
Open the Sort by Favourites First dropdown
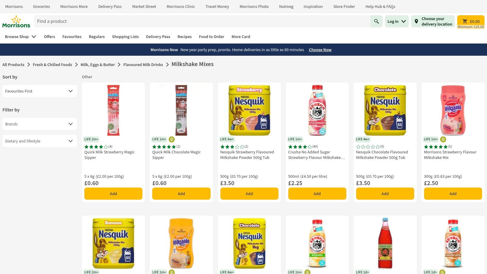pyautogui.click(x=39, y=91)
